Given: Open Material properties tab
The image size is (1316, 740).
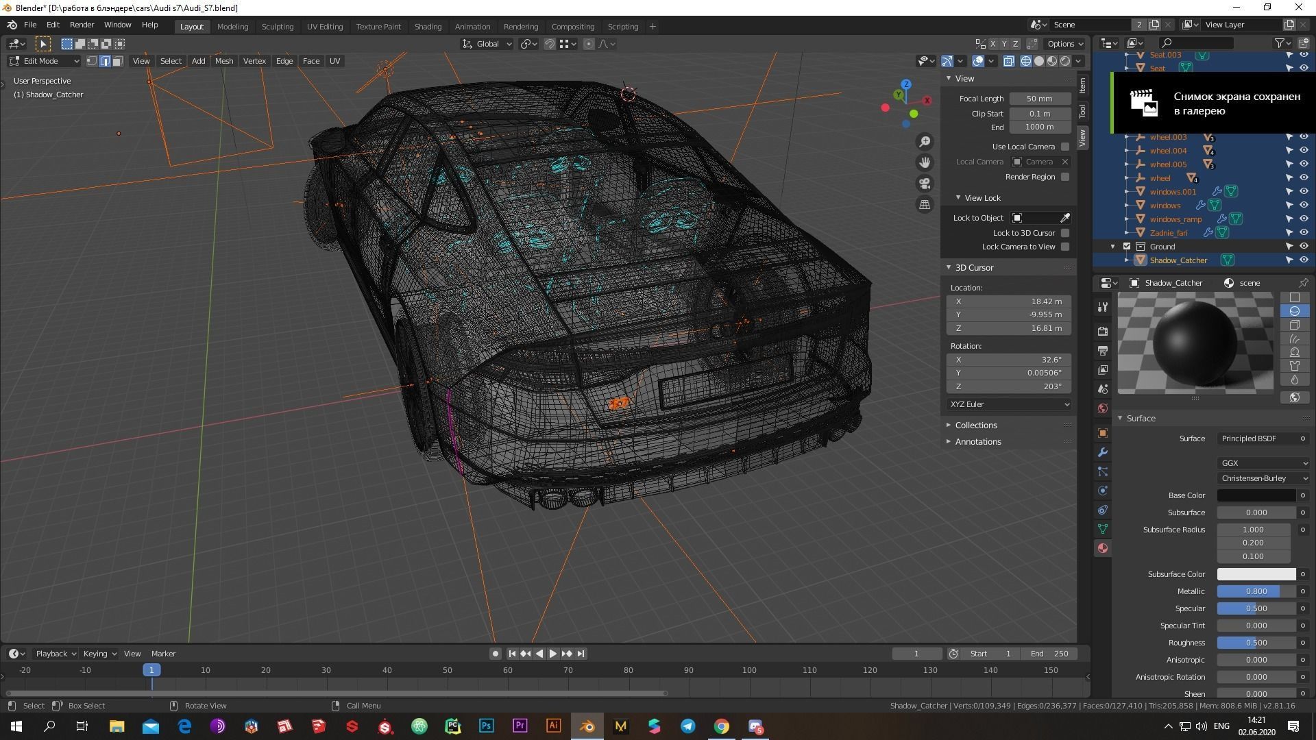Looking at the screenshot, I should coord(1102,548).
